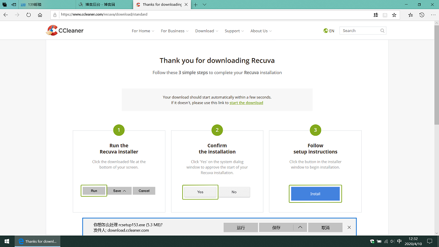Change language via EN globe

[x=329, y=31]
